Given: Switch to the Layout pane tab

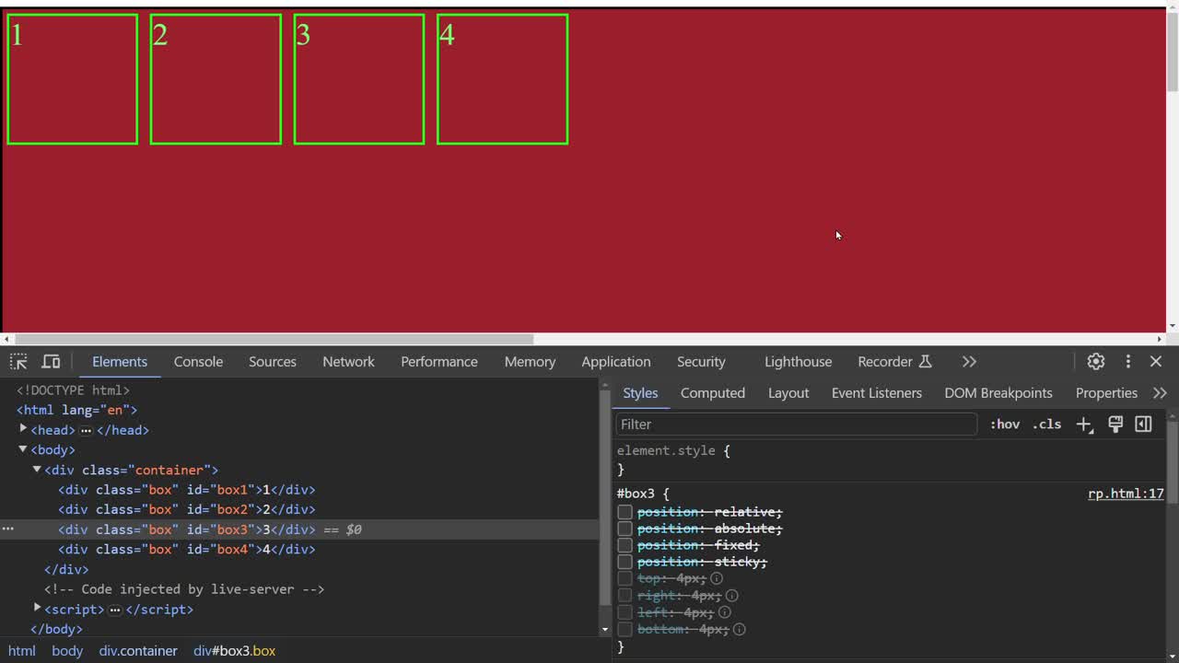Looking at the screenshot, I should (788, 393).
